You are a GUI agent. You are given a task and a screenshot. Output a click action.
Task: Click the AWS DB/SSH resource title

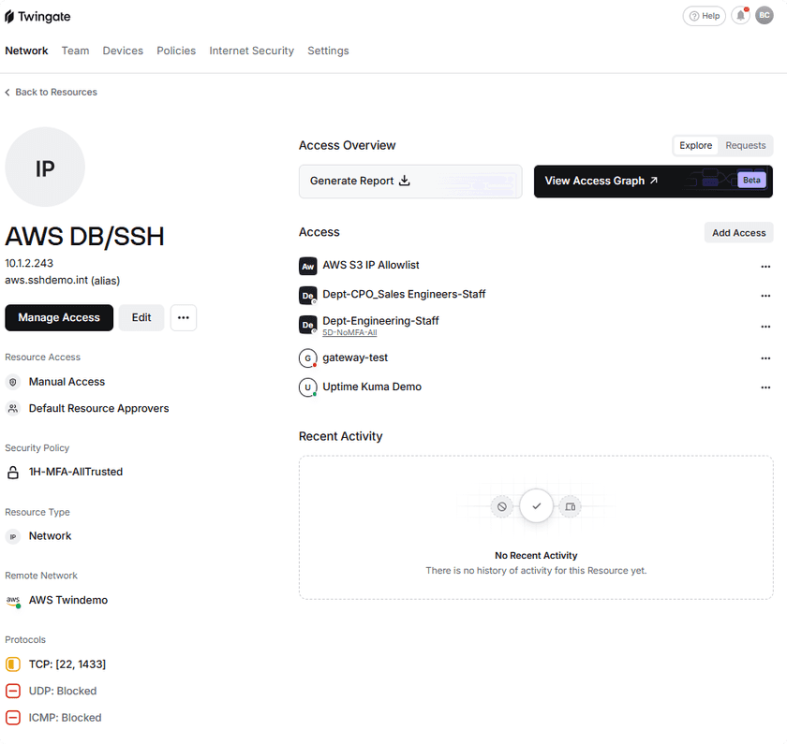pyautogui.click(x=85, y=237)
